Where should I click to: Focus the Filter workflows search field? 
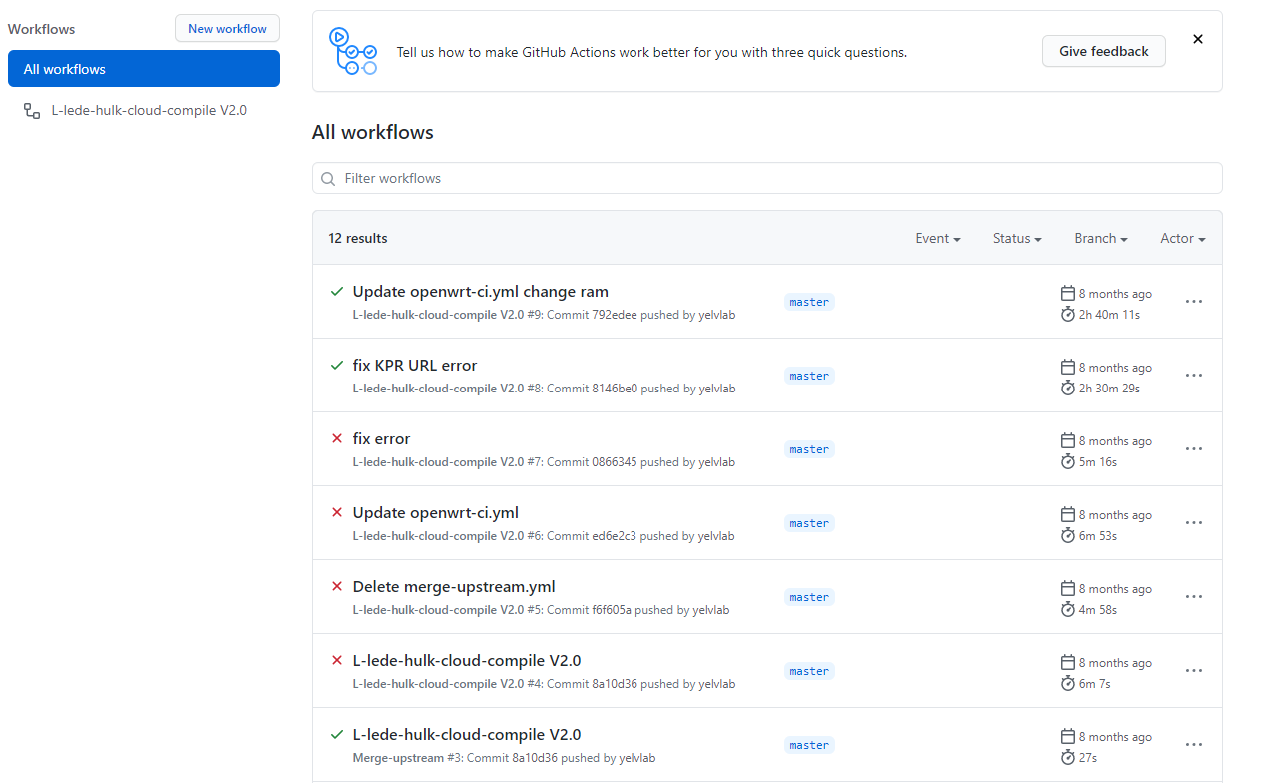(767, 178)
